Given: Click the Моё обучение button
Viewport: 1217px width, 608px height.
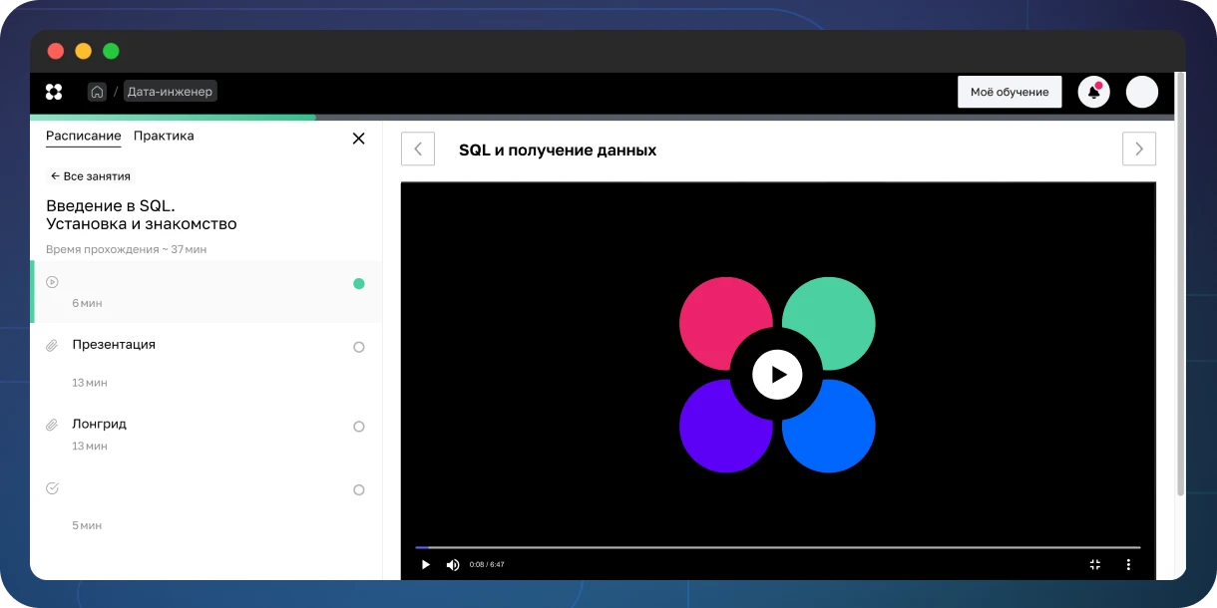Looking at the screenshot, I should [x=1010, y=92].
